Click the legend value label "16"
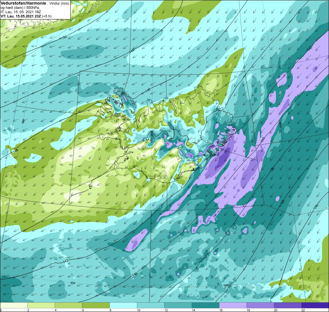329x312 pixels. [x=221, y=310]
